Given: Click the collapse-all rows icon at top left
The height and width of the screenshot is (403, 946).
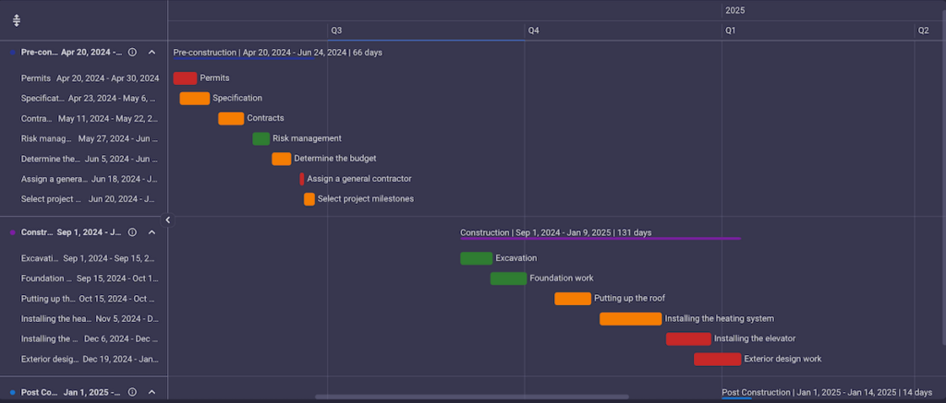Looking at the screenshot, I should [17, 20].
